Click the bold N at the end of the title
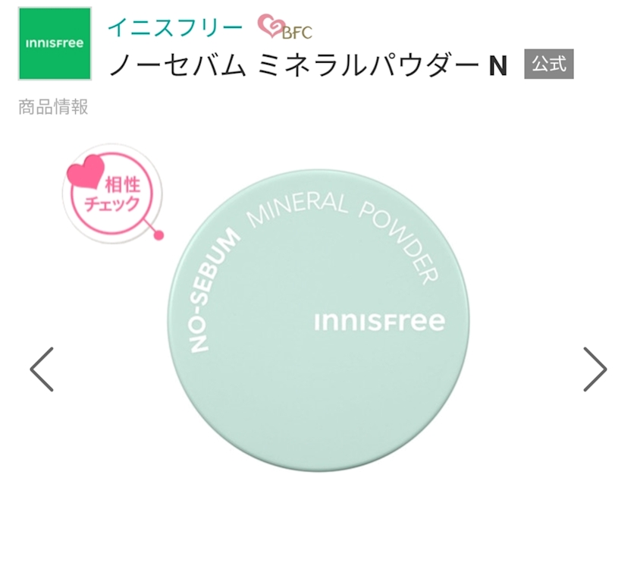 [x=498, y=66]
